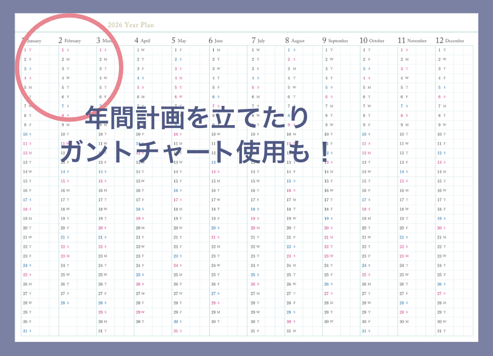The height and width of the screenshot is (356, 493).
Task: Click the January 31 Saturday cell
Action: coord(27,331)
